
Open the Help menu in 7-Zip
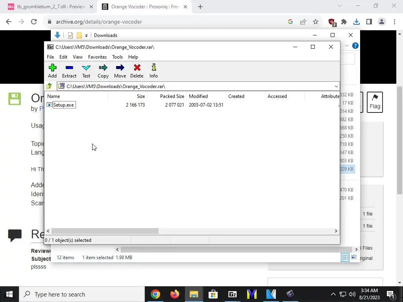pyautogui.click(x=133, y=57)
